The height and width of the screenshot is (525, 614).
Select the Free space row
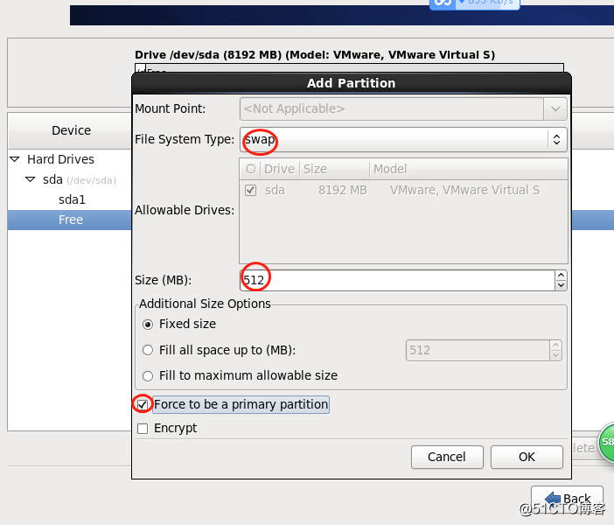(70, 220)
